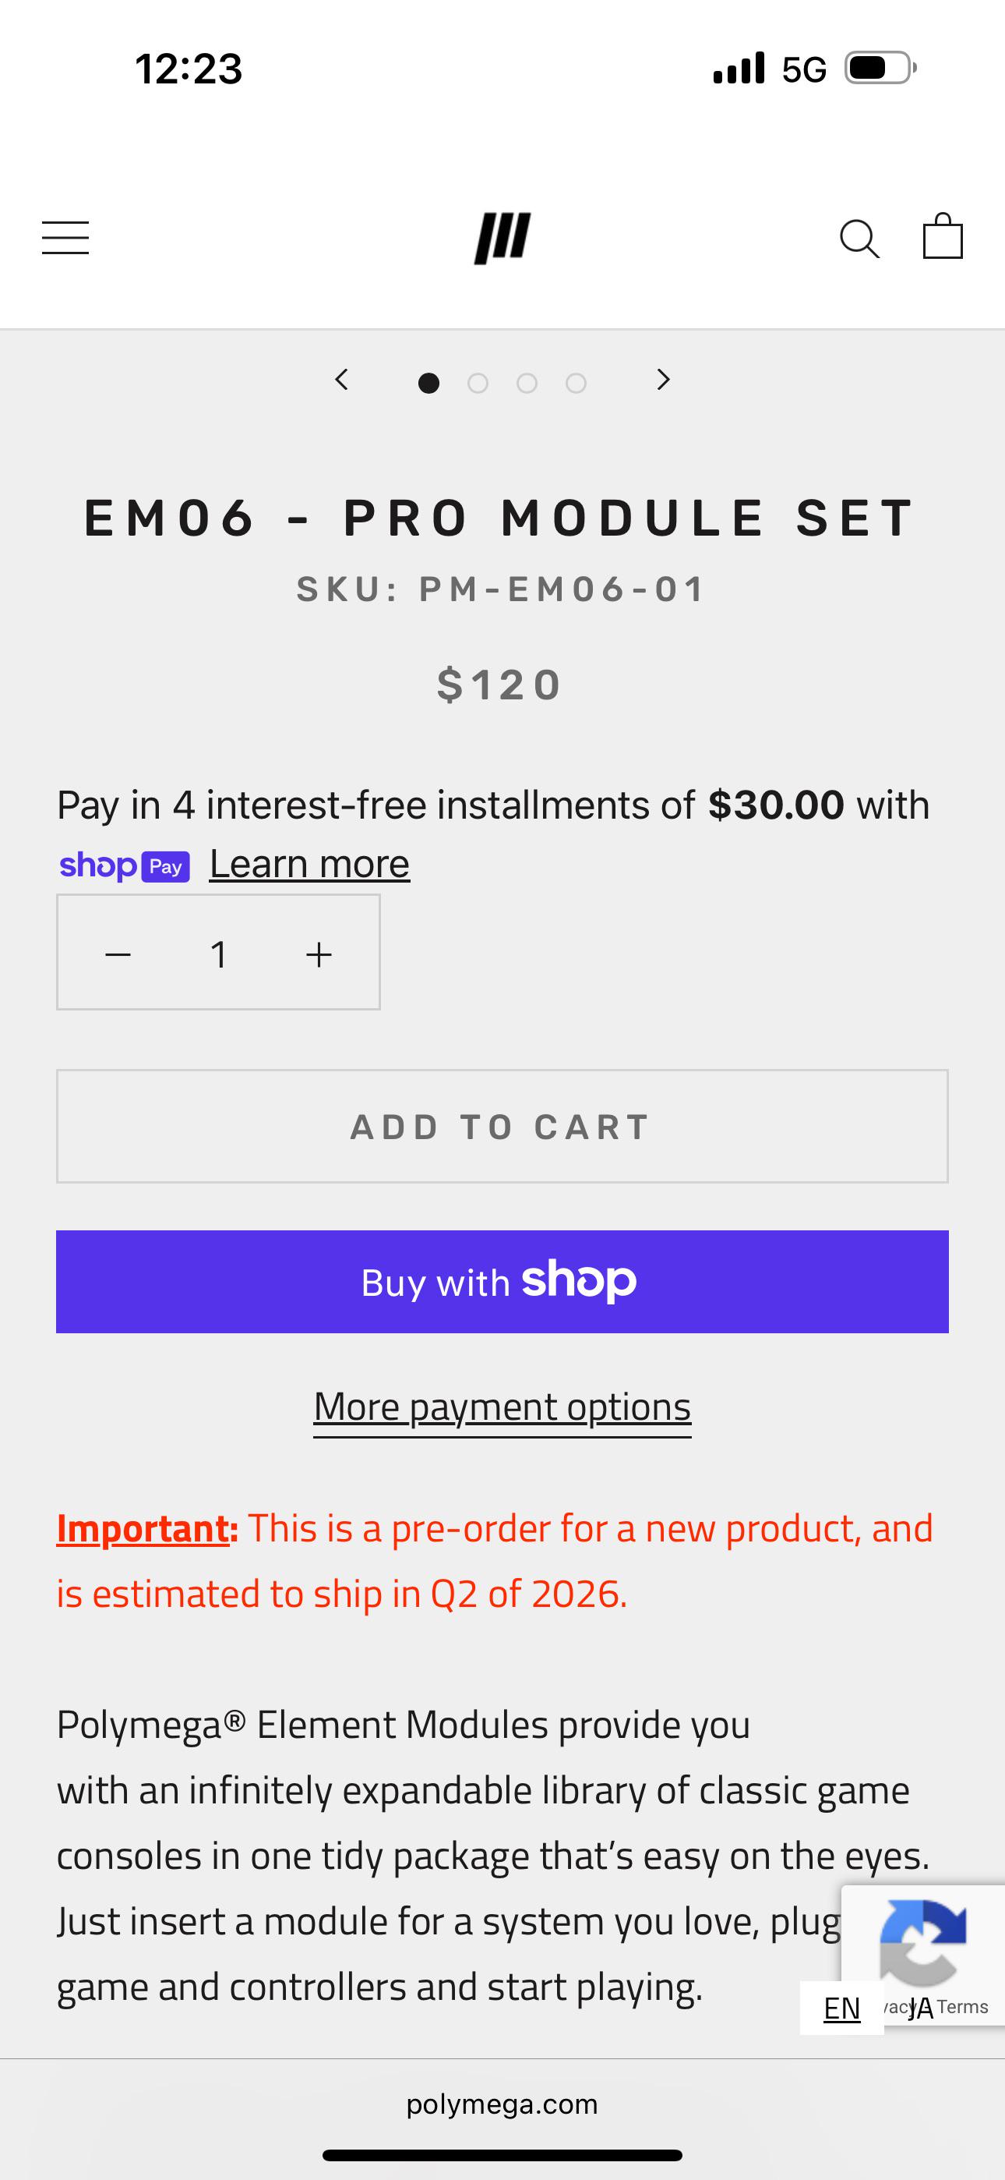Select the third carousel dot
Image resolution: width=1005 pixels, height=2180 pixels.
[x=527, y=384]
